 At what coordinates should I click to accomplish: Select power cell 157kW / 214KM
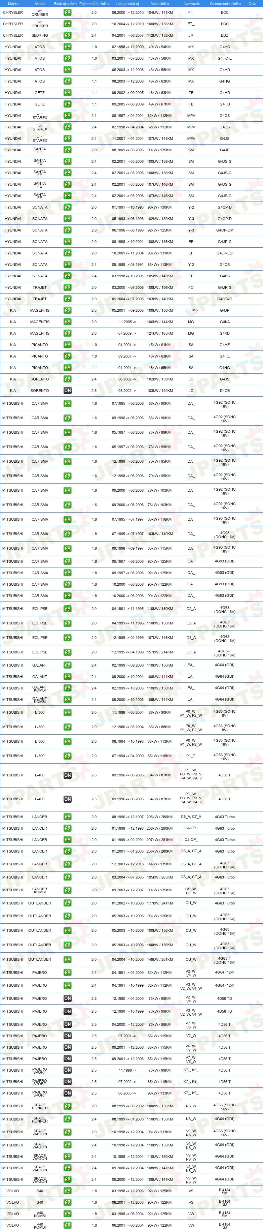159,652
